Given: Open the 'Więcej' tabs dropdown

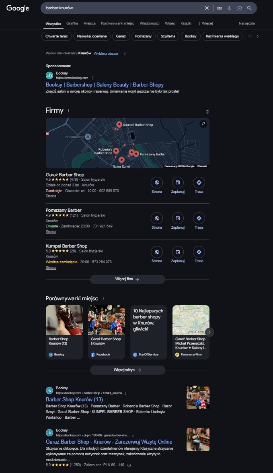Looking at the screenshot, I should point(205,23).
